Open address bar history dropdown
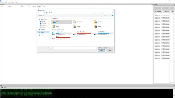Viewport: 175px width, 98px height. (x=94, y=13)
